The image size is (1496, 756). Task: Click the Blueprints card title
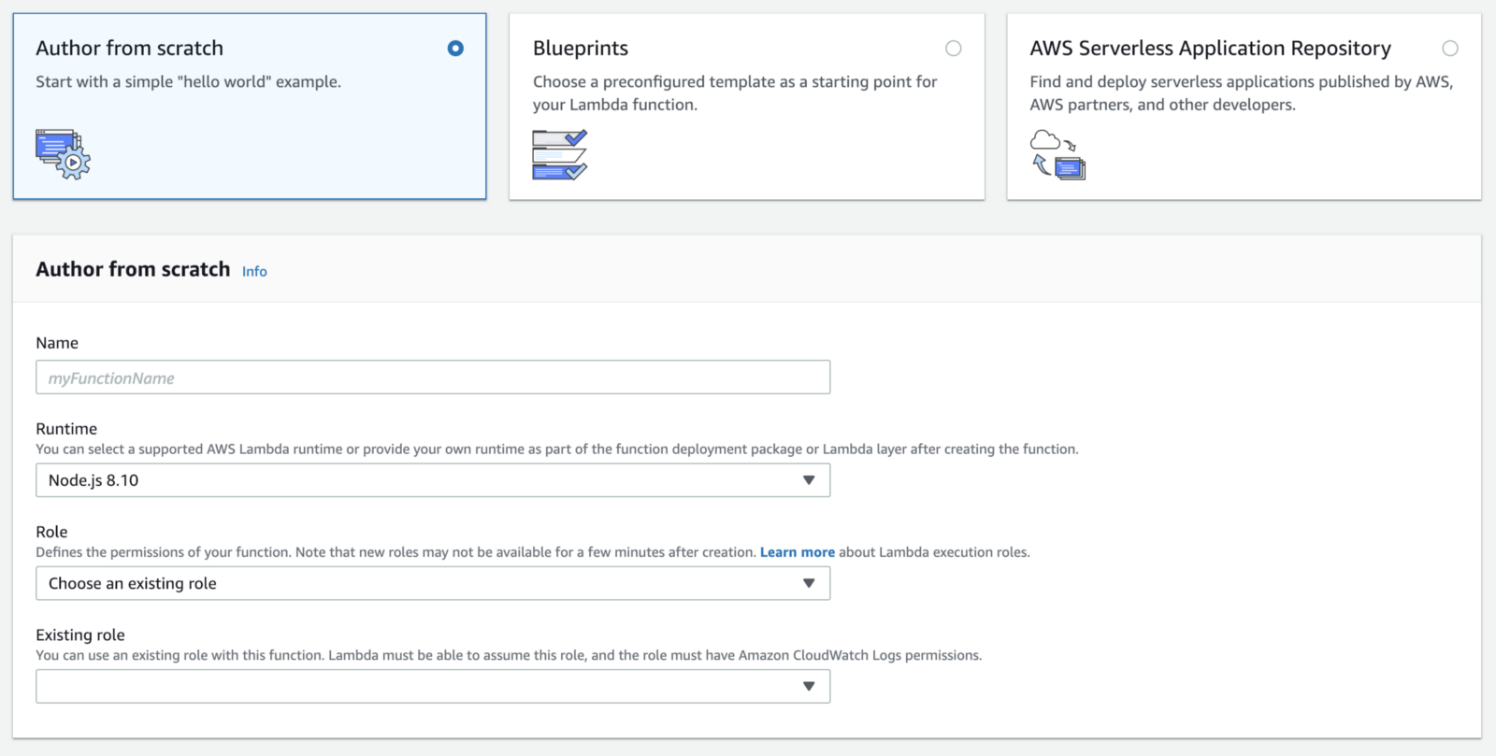(581, 49)
